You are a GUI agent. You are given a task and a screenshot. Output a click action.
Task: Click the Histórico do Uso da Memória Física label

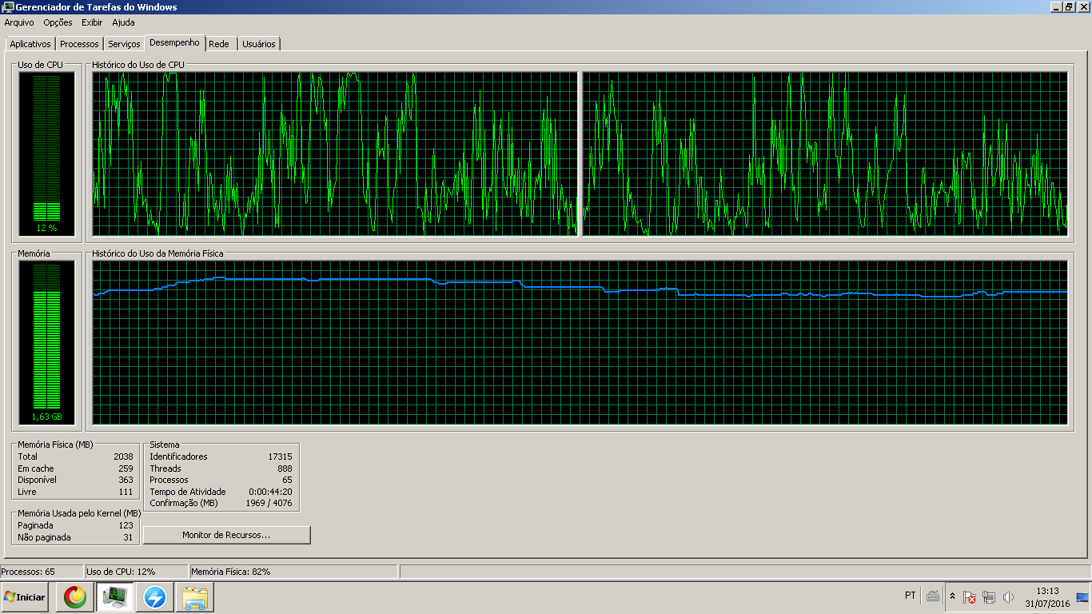click(157, 253)
